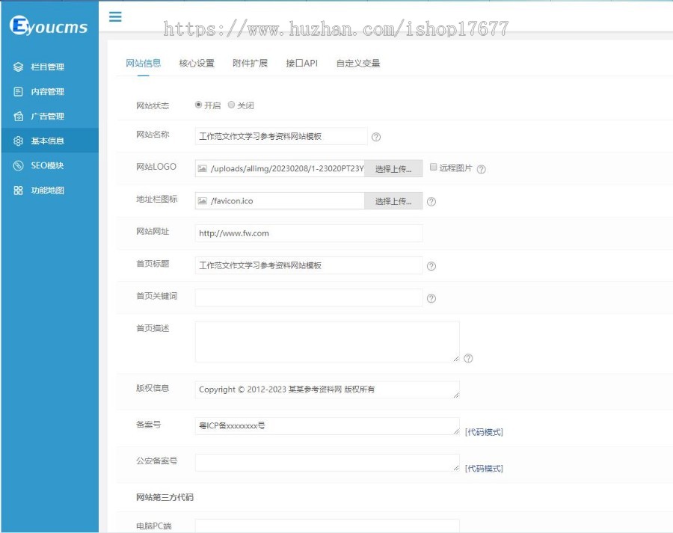Switch to 附件扩展 tab

point(251,64)
